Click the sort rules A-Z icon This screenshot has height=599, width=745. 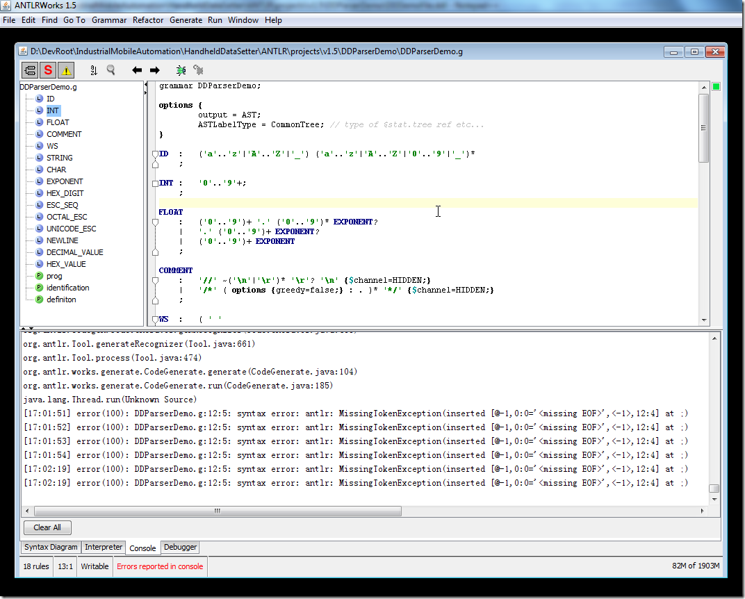(94, 69)
